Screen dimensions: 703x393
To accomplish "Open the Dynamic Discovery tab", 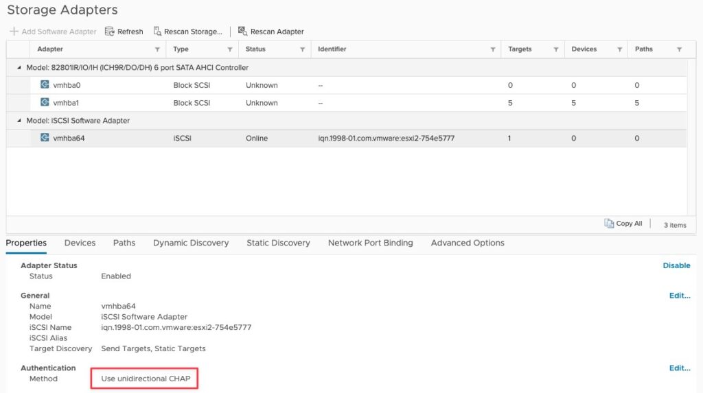I will click(x=191, y=243).
